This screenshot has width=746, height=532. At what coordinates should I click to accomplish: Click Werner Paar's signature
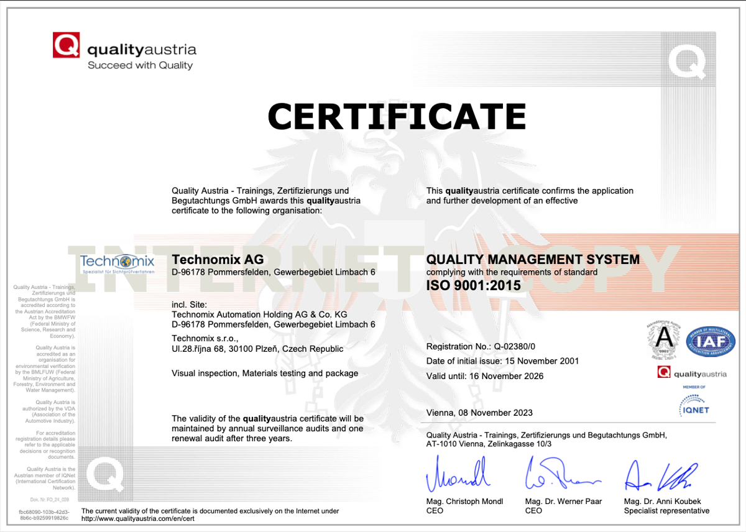pyautogui.click(x=563, y=474)
